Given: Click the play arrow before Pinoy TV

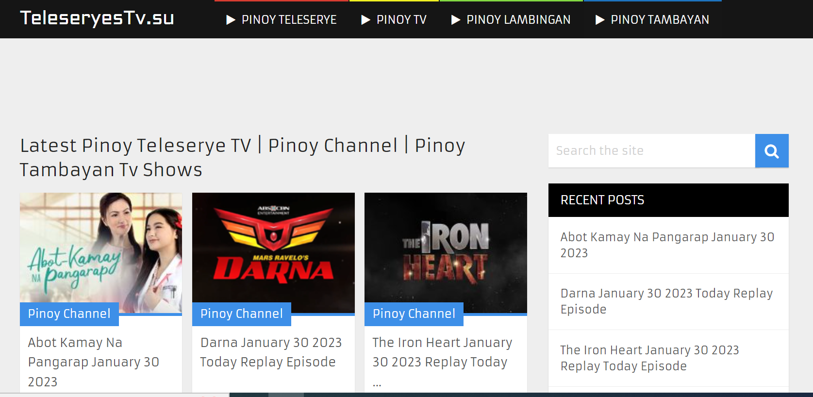Looking at the screenshot, I should (x=366, y=20).
